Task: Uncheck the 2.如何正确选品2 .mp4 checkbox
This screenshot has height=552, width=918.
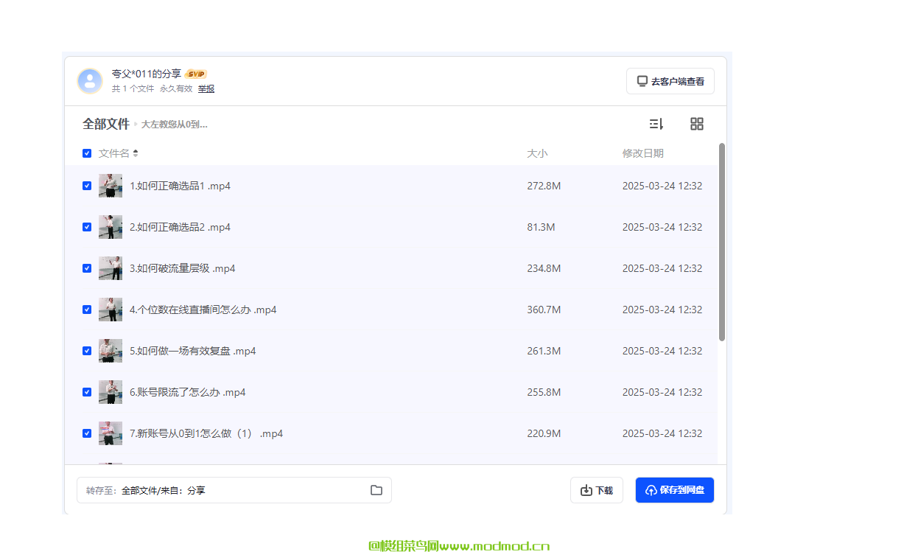Action: (x=87, y=227)
